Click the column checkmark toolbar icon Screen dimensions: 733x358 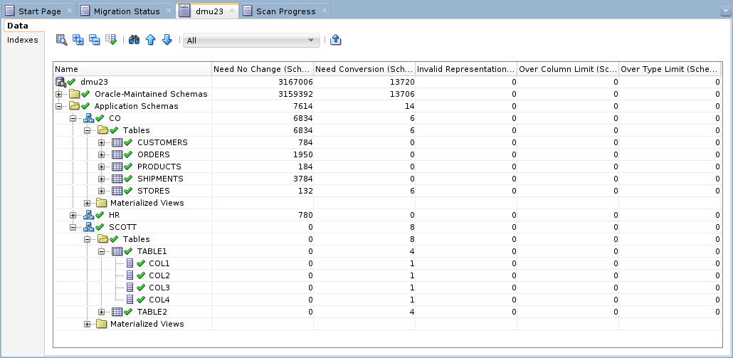click(111, 40)
